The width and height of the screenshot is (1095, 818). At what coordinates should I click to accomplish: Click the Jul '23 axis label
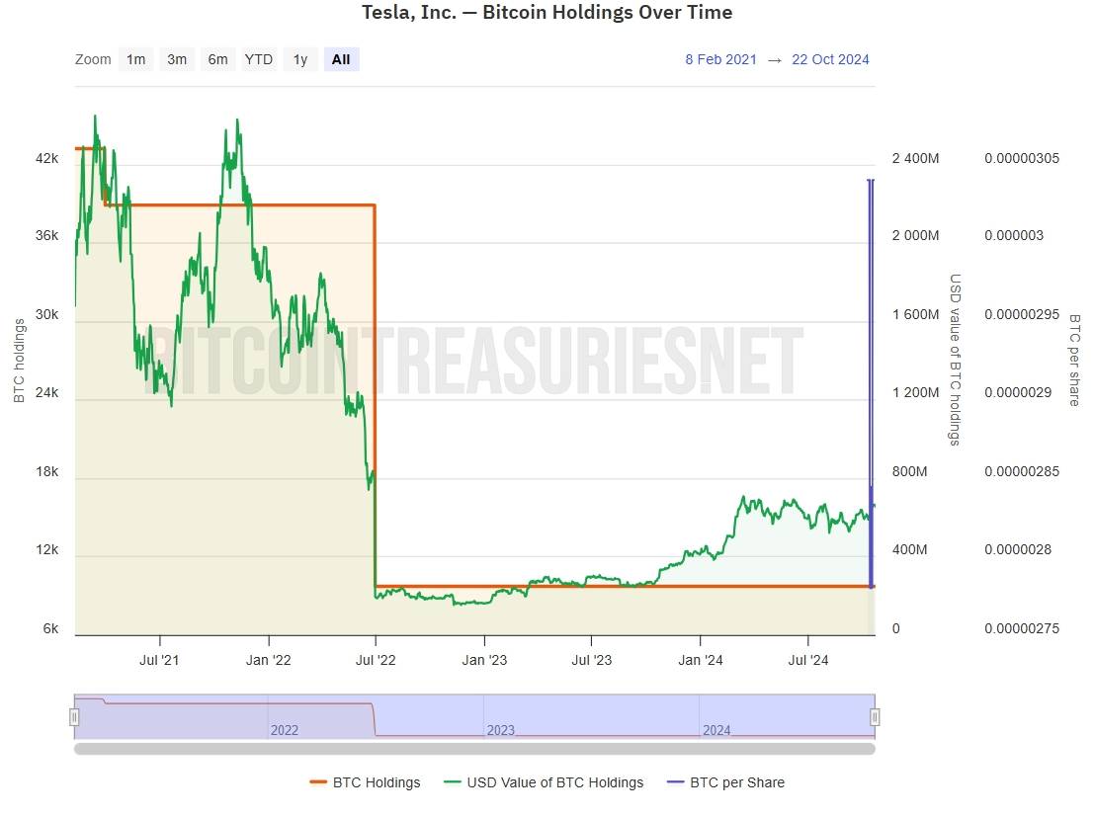pyautogui.click(x=592, y=660)
